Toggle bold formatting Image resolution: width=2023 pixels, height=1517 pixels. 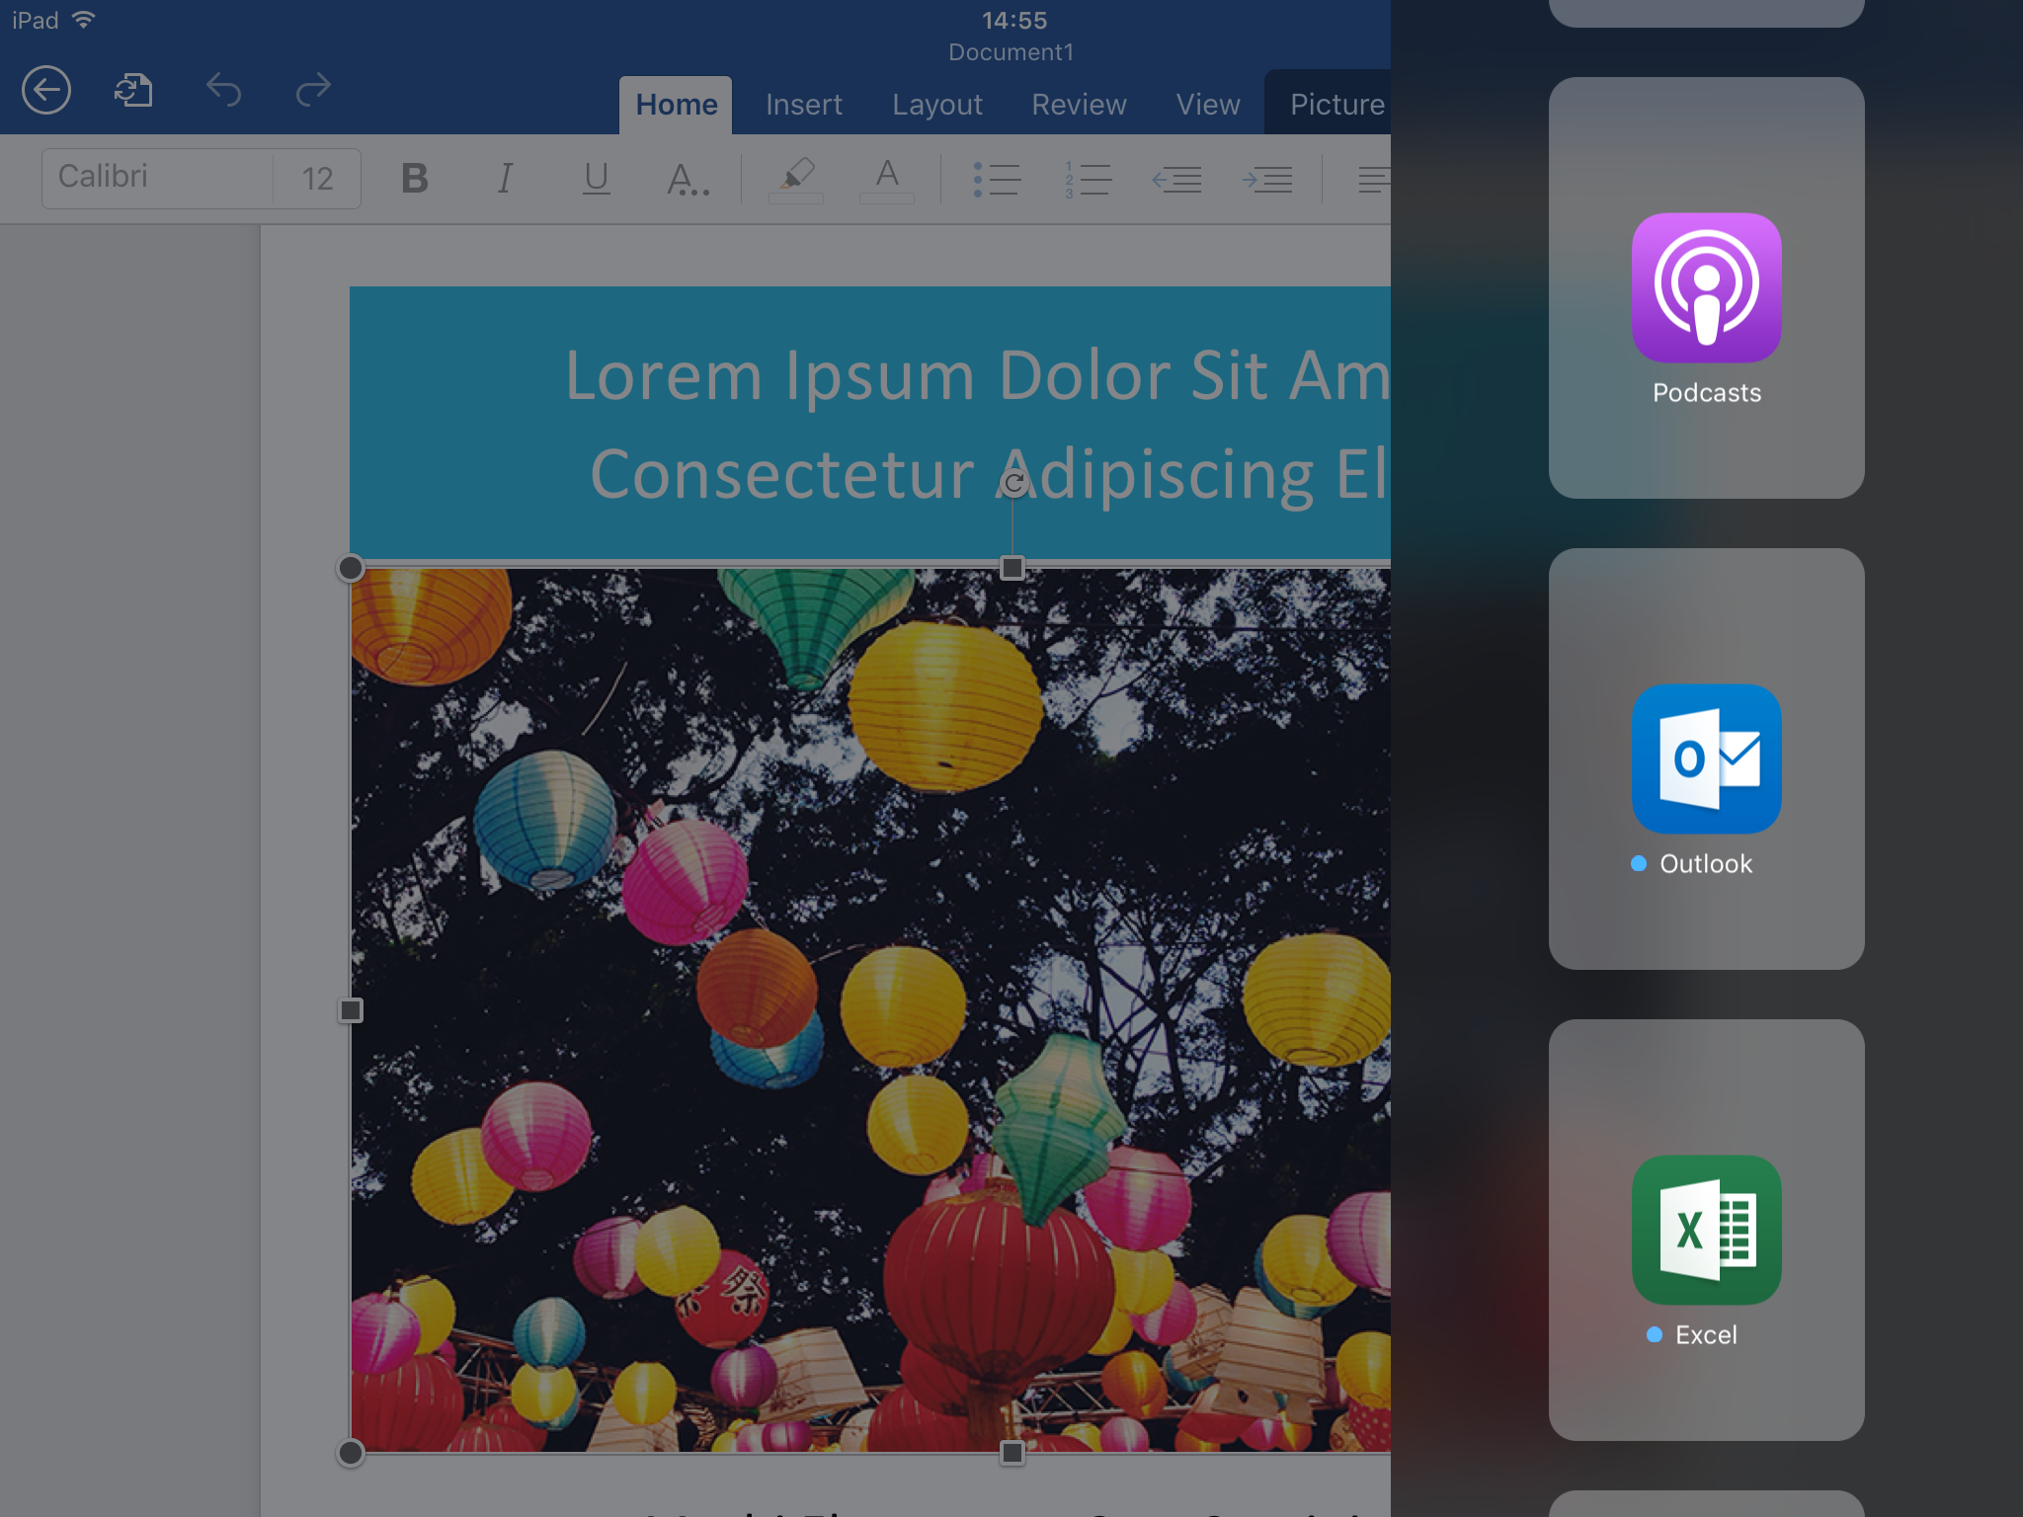pyautogui.click(x=415, y=179)
